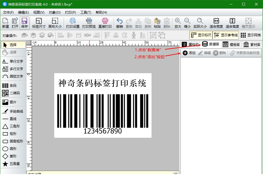Click the barcode image on the canvas
263x181 pixels.
pyautogui.click(x=103, y=111)
